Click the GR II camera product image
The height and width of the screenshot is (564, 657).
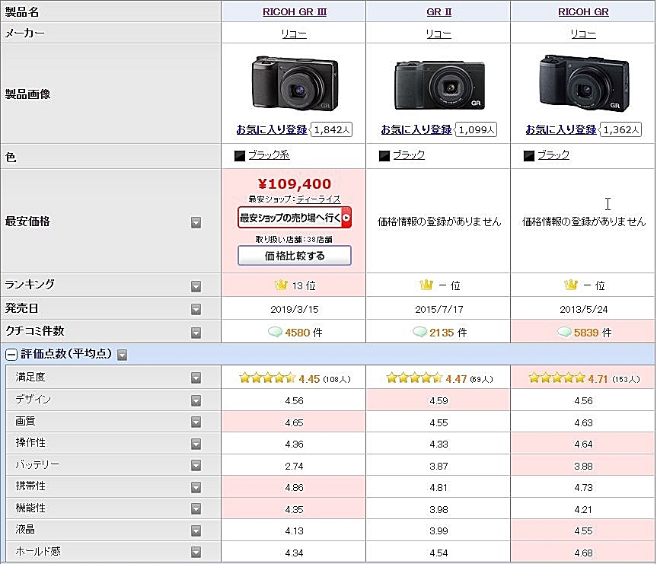[x=439, y=85]
